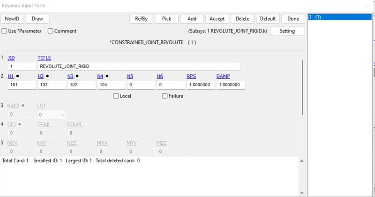Restore Default values

(x=268, y=19)
